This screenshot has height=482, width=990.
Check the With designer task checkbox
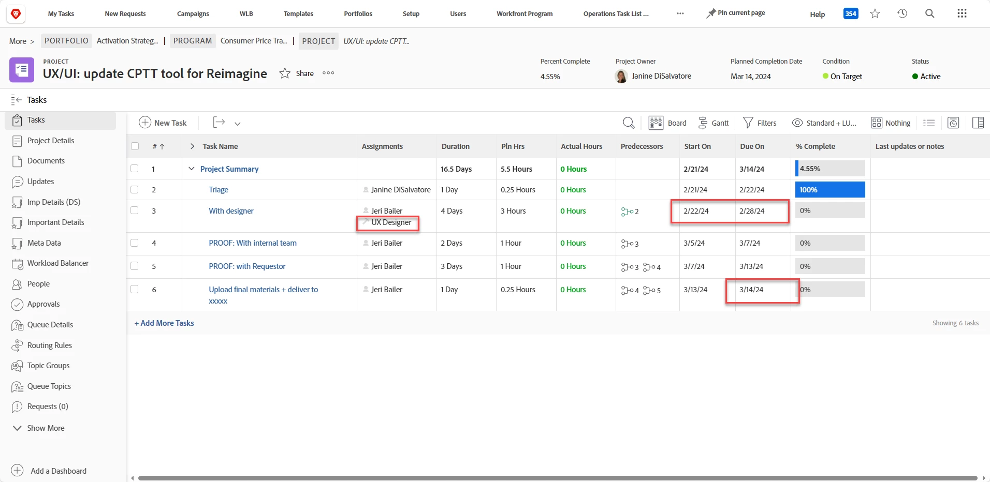coord(135,210)
